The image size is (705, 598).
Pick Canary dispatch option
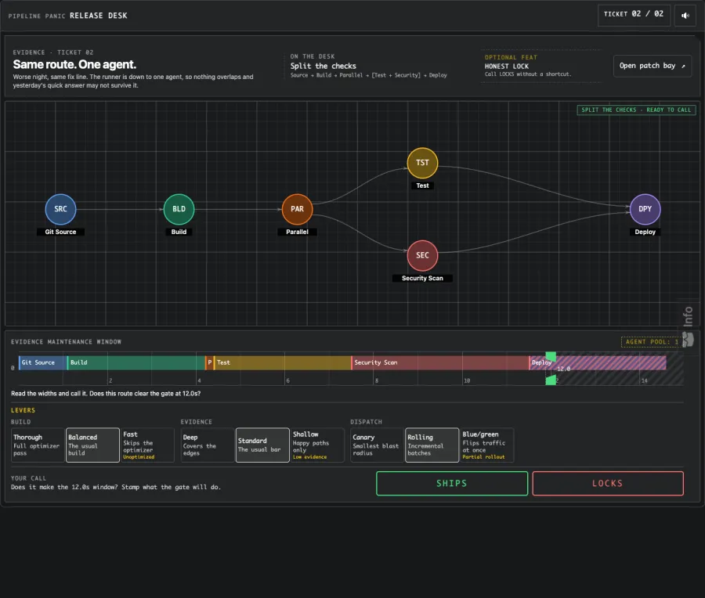click(377, 445)
